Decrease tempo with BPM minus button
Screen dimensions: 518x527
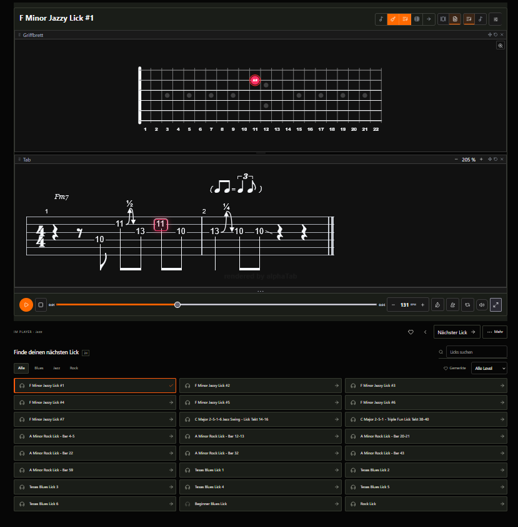click(x=393, y=305)
